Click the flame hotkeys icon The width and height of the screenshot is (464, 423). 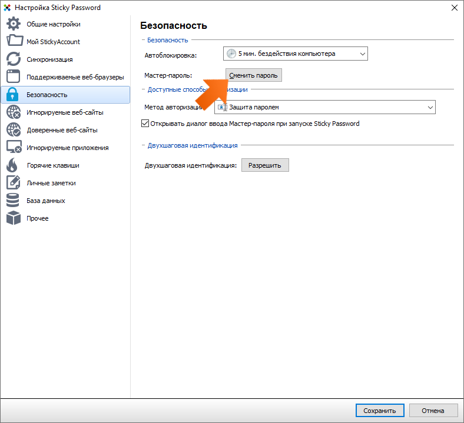[12, 165]
